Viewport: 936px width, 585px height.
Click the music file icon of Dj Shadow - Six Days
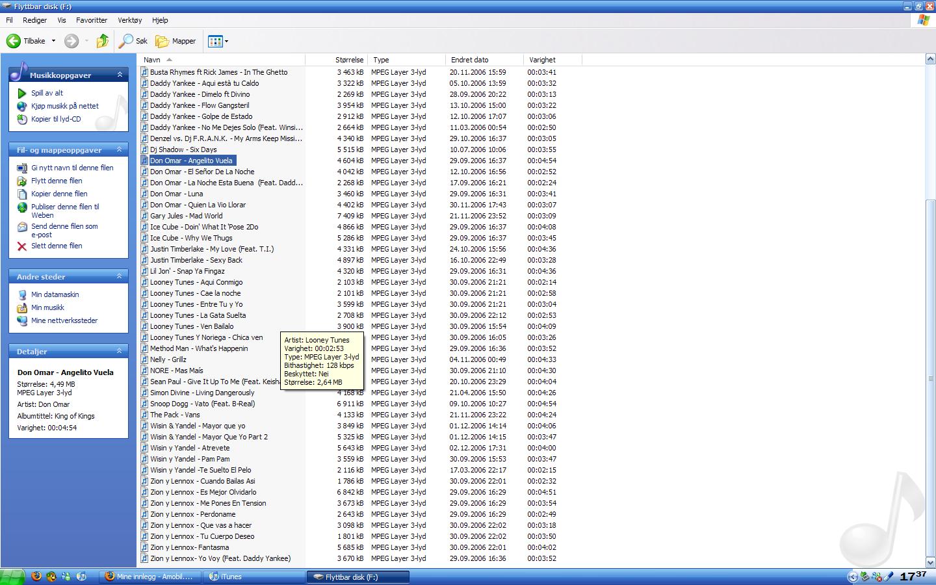(x=144, y=149)
